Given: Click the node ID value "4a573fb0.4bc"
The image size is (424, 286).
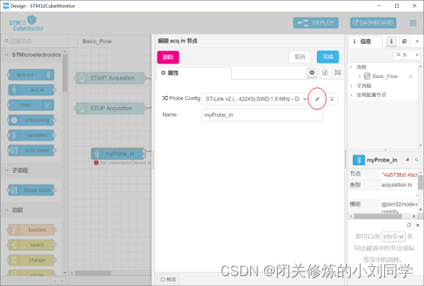Looking at the screenshot, I should (x=400, y=174).
